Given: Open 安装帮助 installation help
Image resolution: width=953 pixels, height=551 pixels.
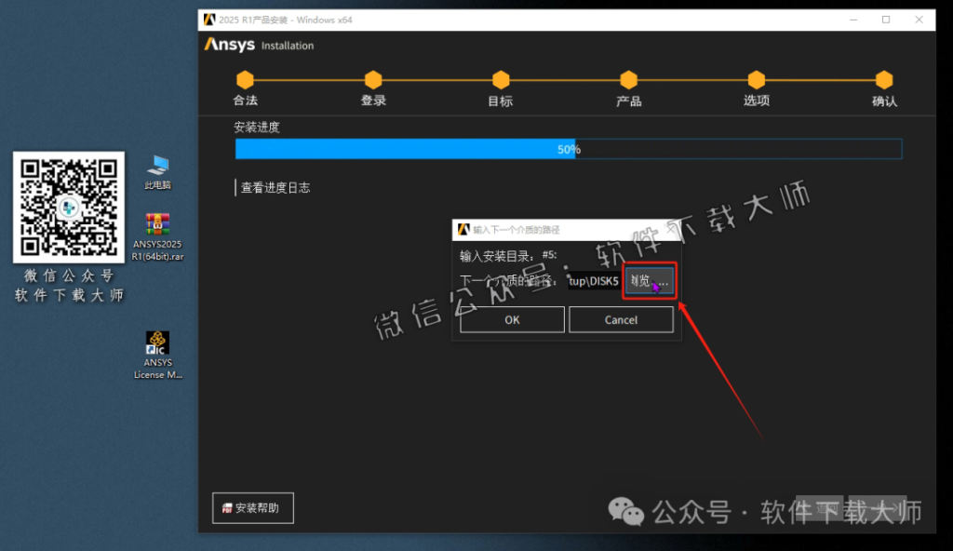Looking at the screenshot, I should click(x=252, y=507).
